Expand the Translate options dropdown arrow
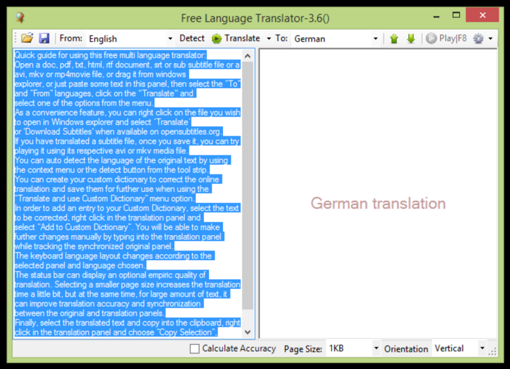This screenshot has height=369, width=510. [269, 38]
